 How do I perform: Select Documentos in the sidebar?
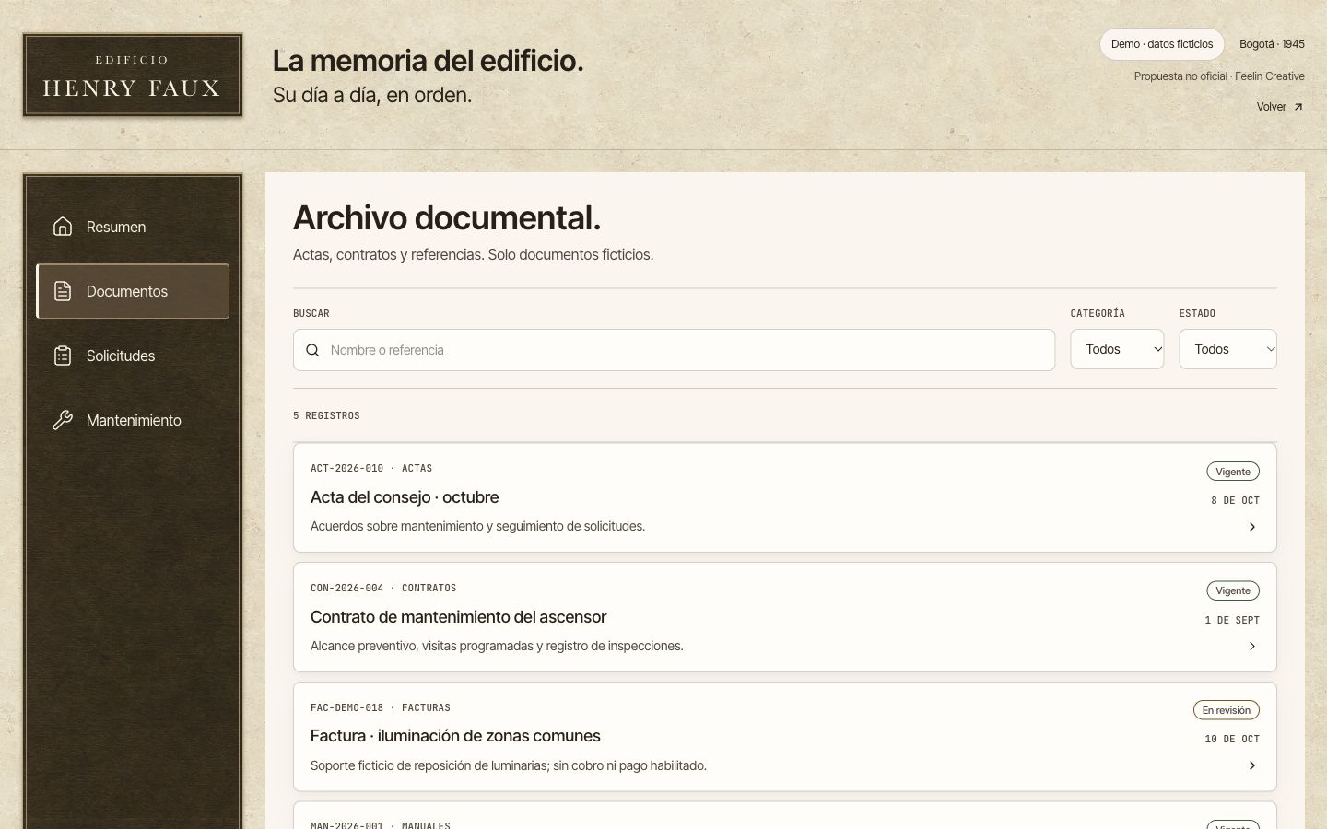pyautogui.click(x=133, y=291)
